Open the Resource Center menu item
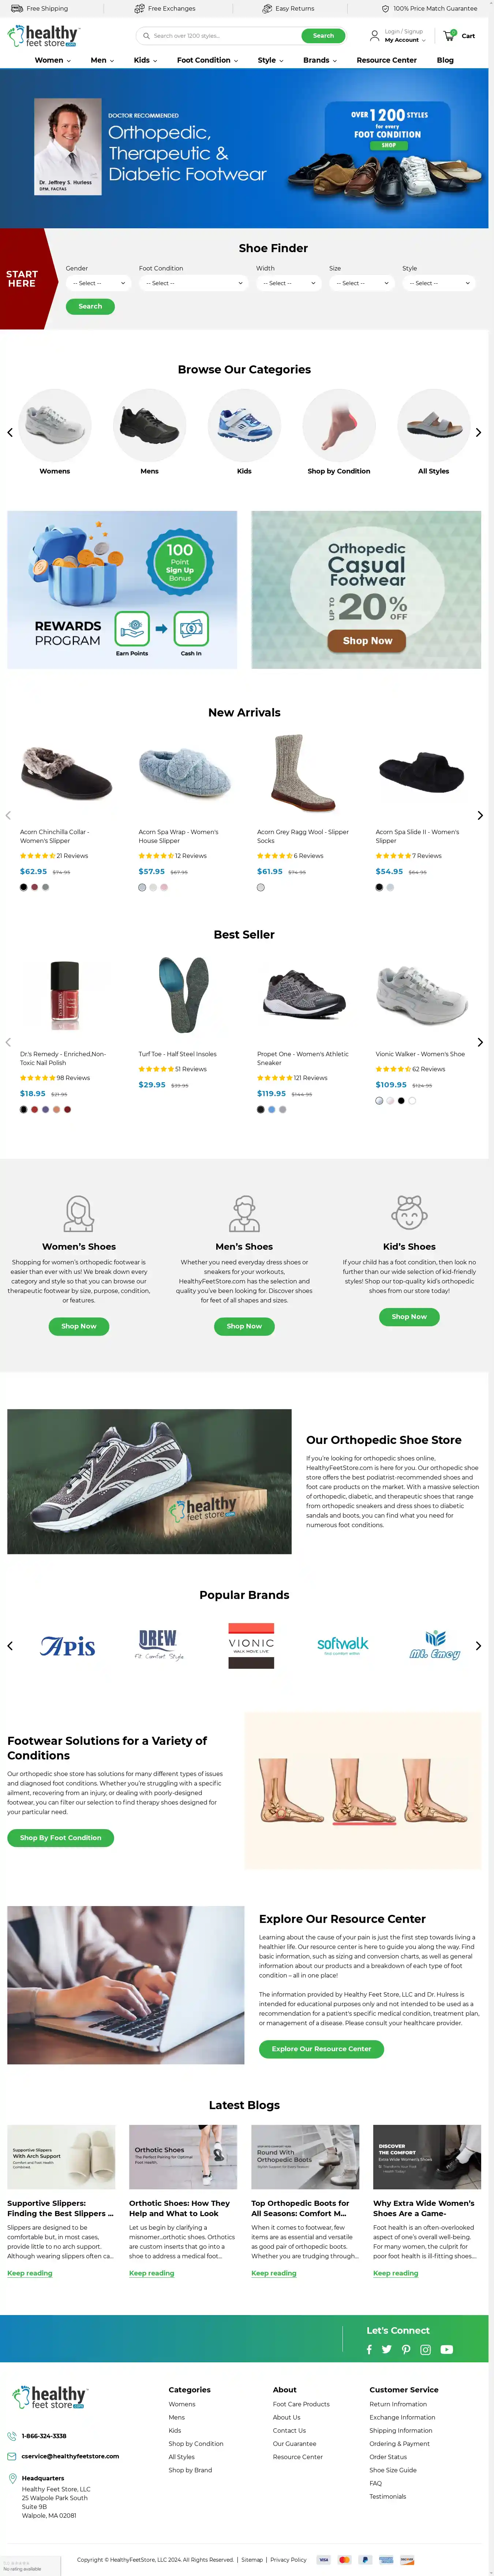This screenshot has height=2576, width=494. coord(387,60)
